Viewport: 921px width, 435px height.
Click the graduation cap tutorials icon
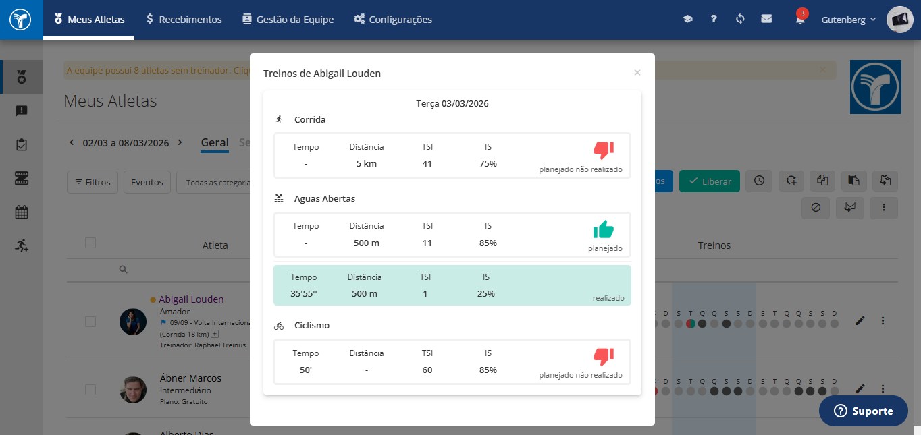point(687,20)
